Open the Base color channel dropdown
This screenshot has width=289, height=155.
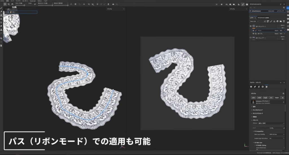coord(254,21)
